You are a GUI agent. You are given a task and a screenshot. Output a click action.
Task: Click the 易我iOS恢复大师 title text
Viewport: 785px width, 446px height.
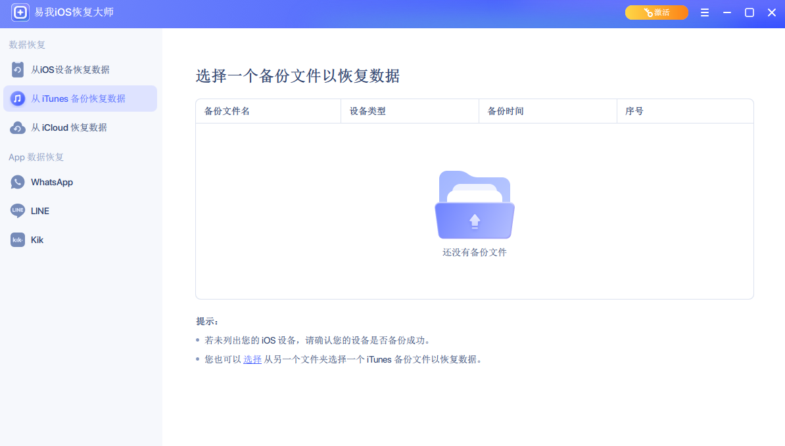click(x=74, y=12)
